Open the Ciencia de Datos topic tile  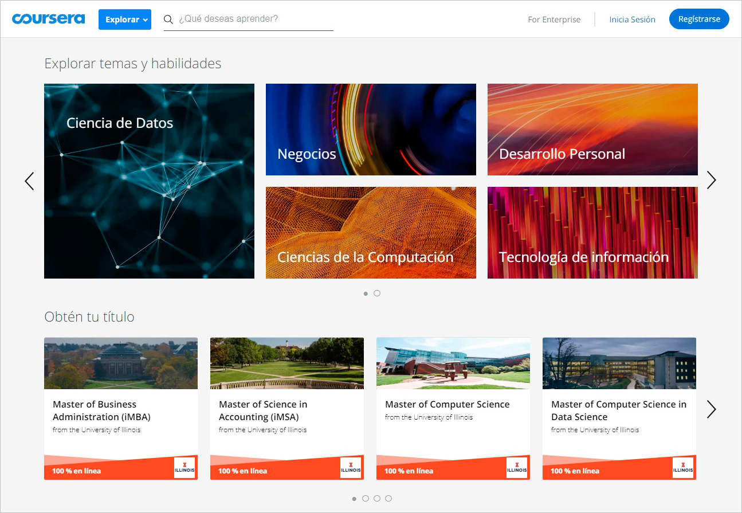click(x=149, y=181)
